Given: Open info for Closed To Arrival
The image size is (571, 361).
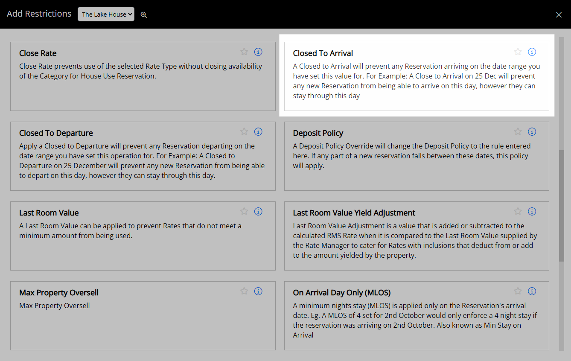Looking at the screenshot, I should 532,52.
